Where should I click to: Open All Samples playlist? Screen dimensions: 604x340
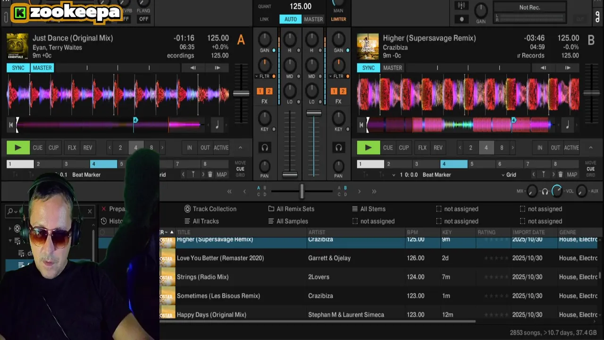[x=288, y=221]
